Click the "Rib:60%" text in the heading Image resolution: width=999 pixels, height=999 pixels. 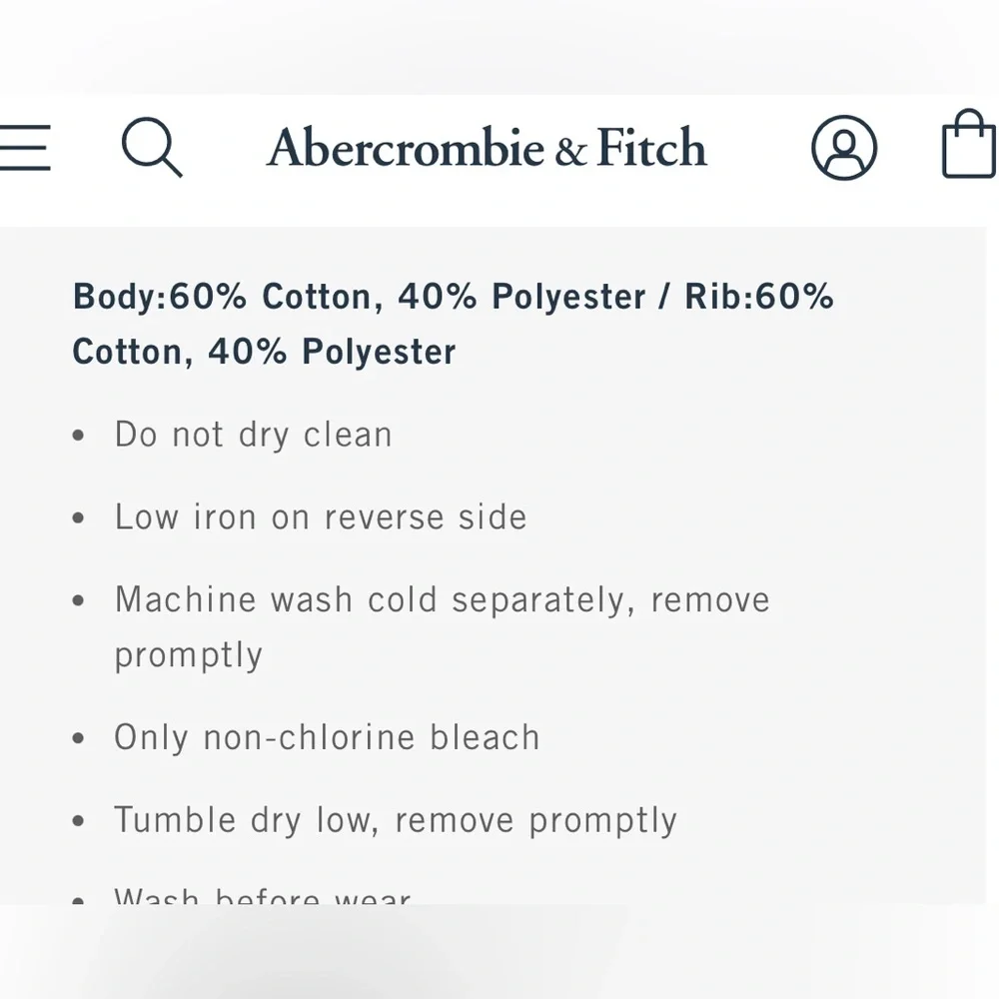click(x=759, y=297)
